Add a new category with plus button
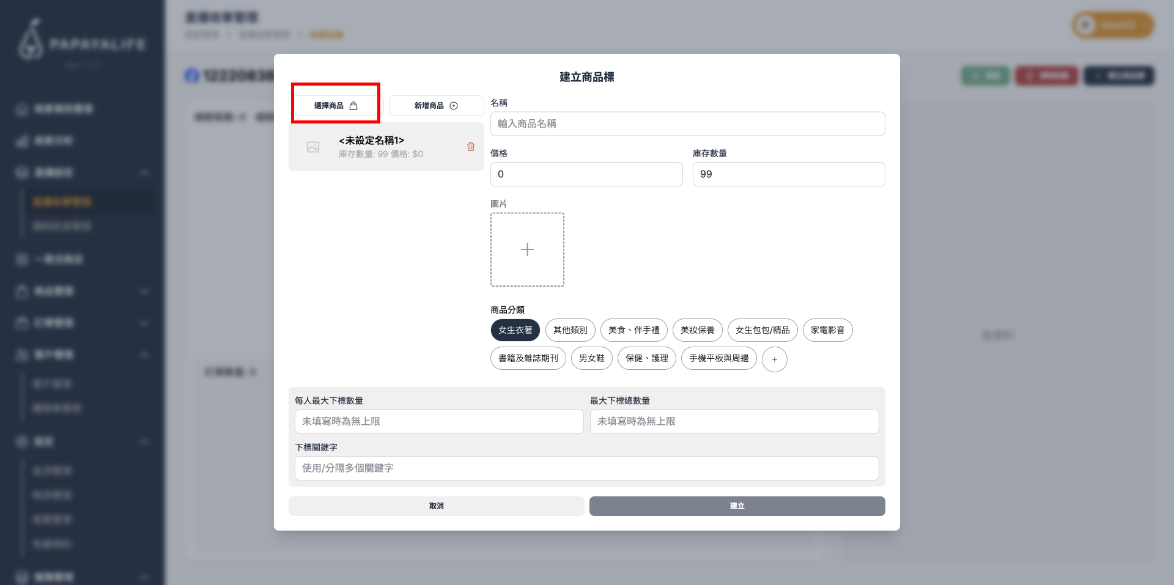This screenshot has height=585, width=1174. 774,359
